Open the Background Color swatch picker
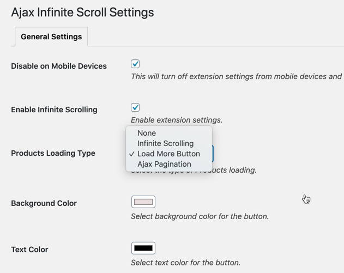344x273 pixels. tap(143, 202)
